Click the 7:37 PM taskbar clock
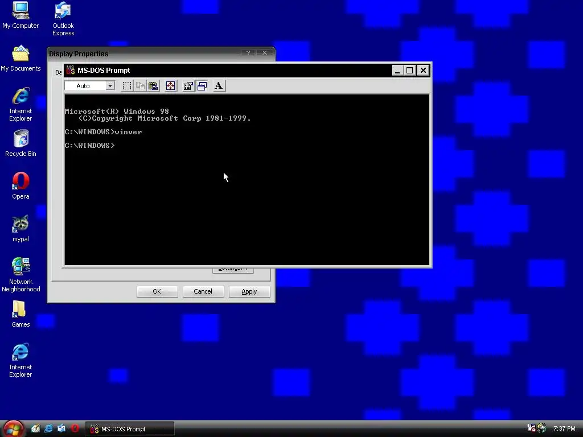The width and height of the screenshot is (583, 437). (564, 429)
